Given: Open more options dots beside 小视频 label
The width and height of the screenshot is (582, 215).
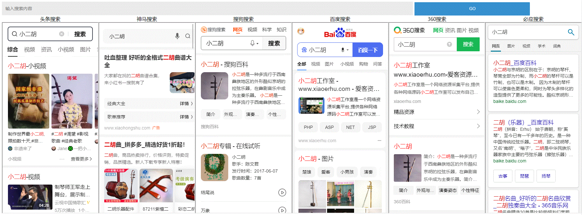Looking at the screenshot, I should pos(62,159).
